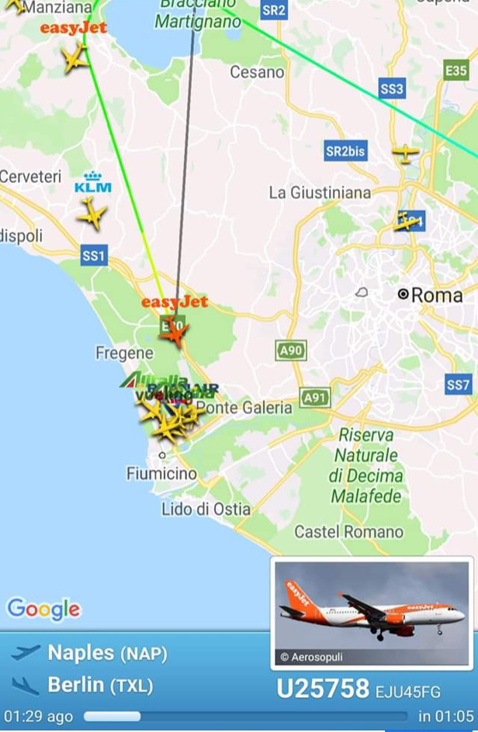
Task: Tap the Roma city marker
Action: click(x=403, y=294)
